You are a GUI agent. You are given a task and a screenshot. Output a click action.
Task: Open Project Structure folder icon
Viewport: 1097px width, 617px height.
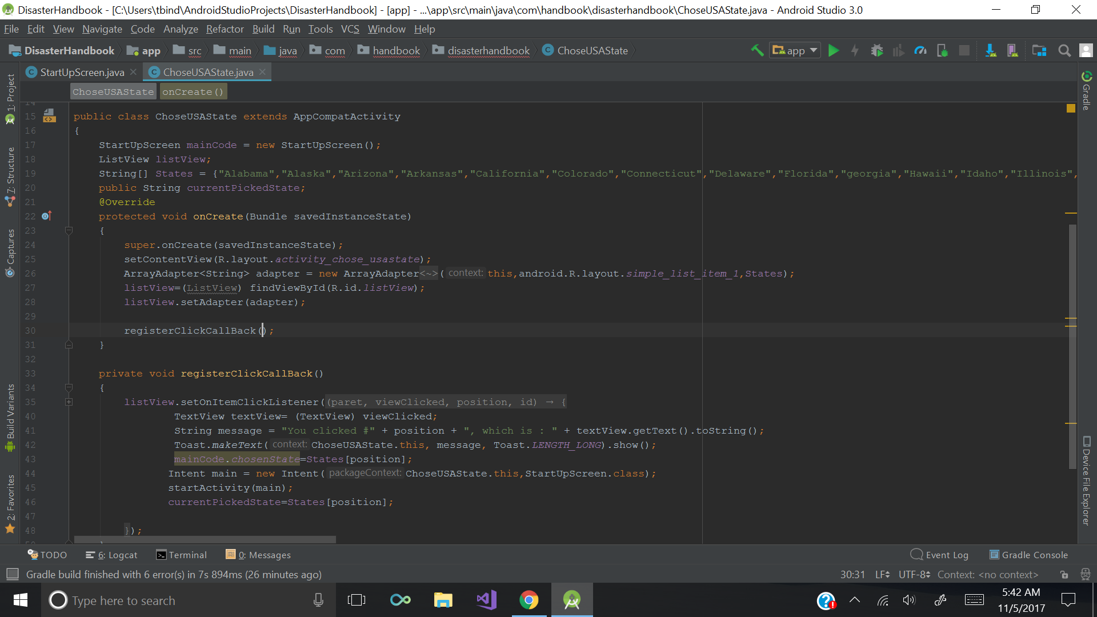point(1039,50)
